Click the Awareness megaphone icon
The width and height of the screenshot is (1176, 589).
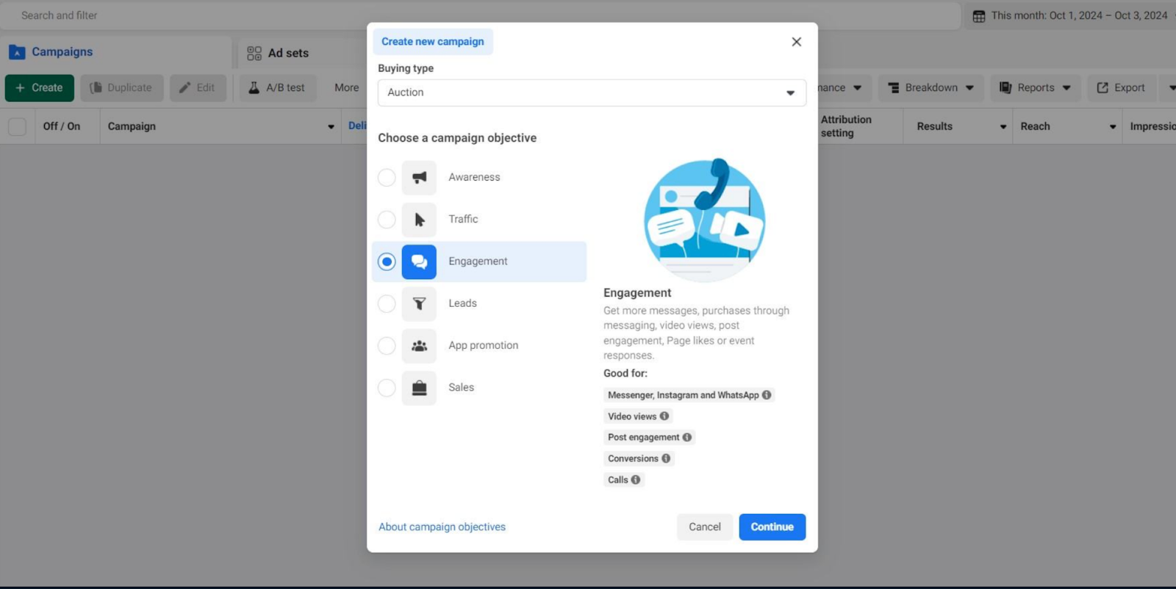click(419, 178)
